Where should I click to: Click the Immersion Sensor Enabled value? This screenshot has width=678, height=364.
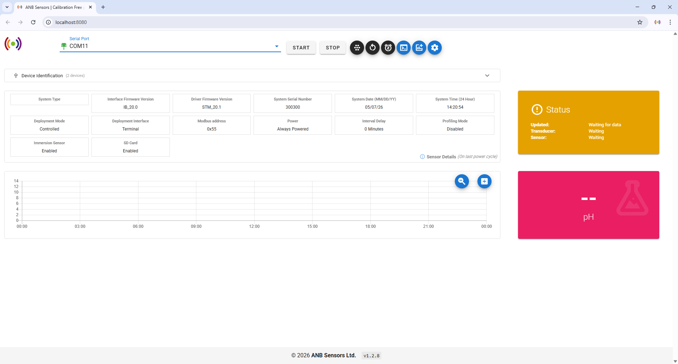point(49,151)
